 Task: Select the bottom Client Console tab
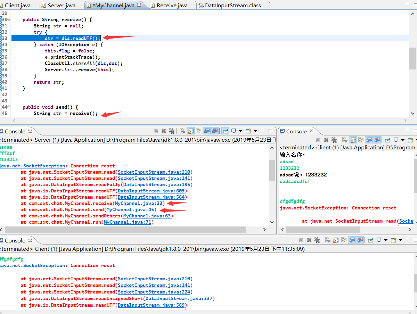coord(15,240)
